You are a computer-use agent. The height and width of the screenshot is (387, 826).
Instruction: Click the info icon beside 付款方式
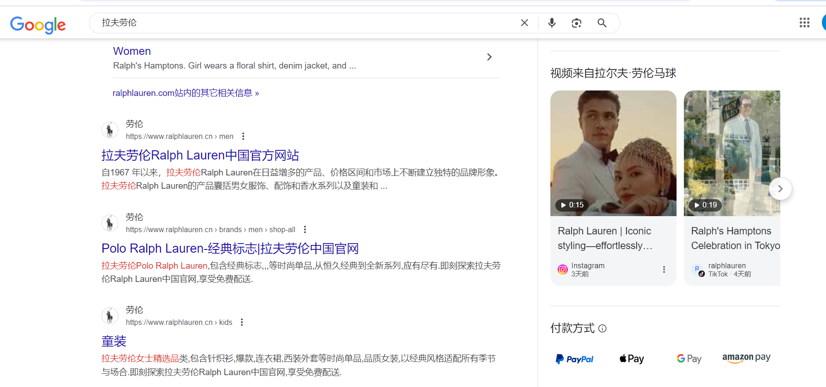coord(602,329)
